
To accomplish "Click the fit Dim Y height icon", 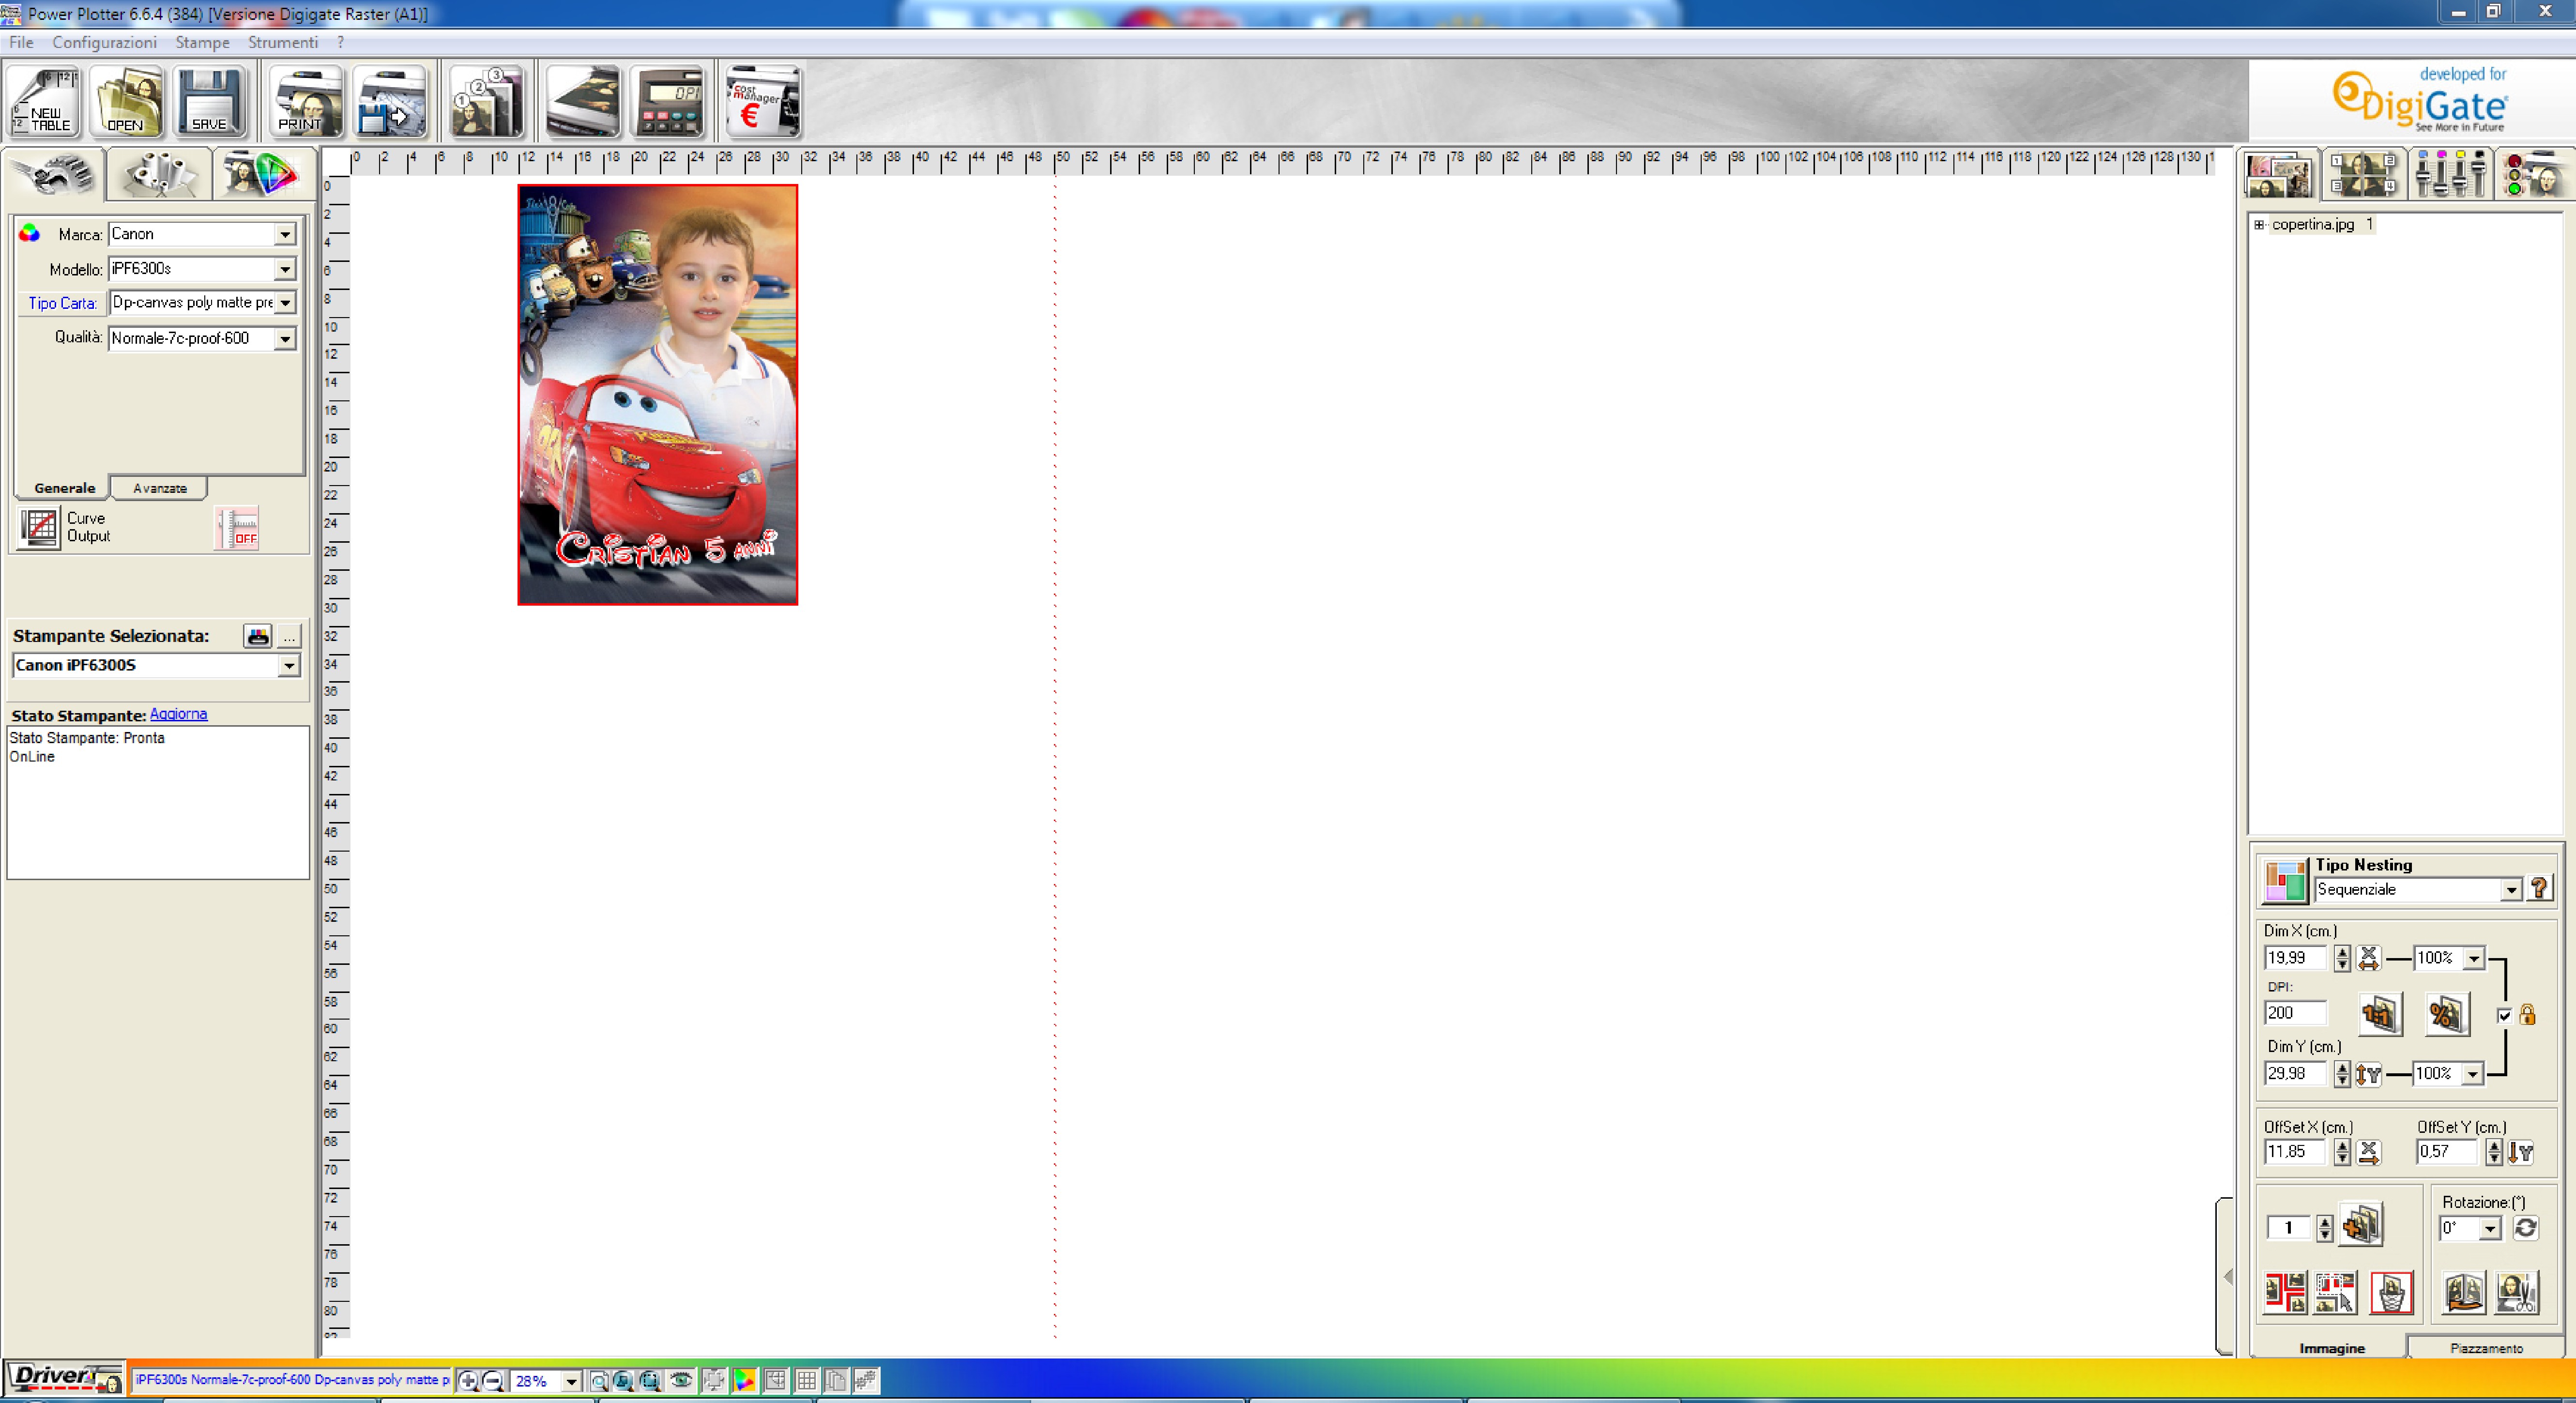I will coord(2368,1074).
